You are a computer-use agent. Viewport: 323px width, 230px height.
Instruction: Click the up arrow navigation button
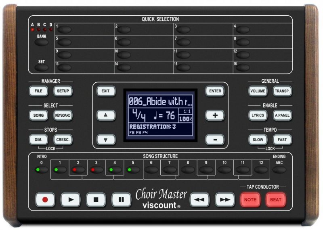106,115
